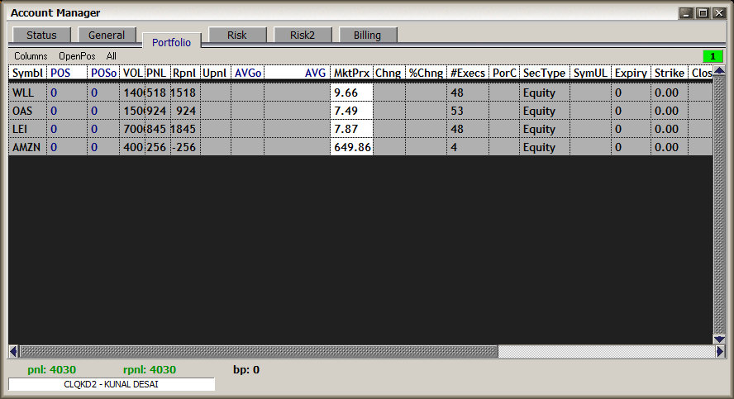The width and height of the screenshot is (734, 399).
Task: Show All positions filter
Action: 112,56
